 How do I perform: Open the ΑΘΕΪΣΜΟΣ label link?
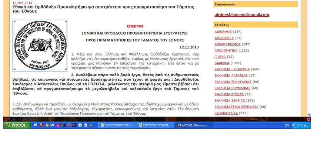click(x=223, y=32)
